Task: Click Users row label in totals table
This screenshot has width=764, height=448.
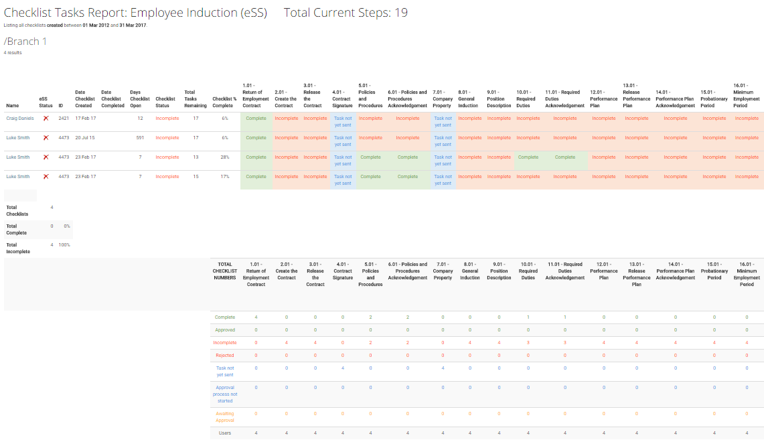Action: pos(225,433)
